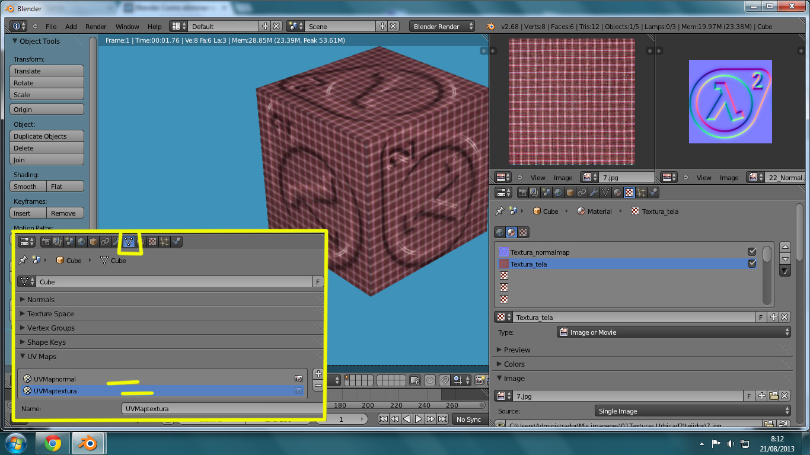Screen dimensions: 810x455
Task: Open Material tab in right properties header
Action: [617, 193]
